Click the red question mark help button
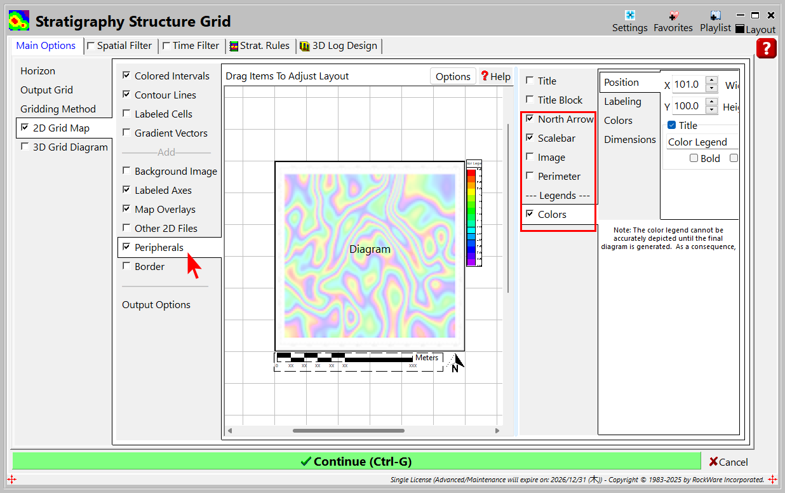785x493 pixels. (766, 48)
